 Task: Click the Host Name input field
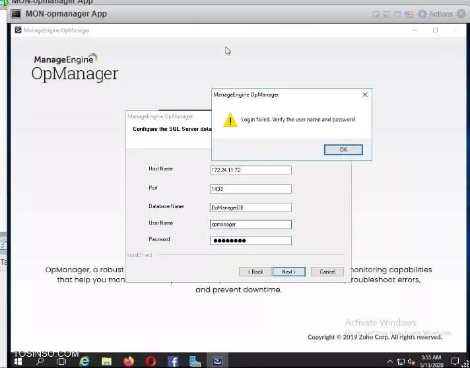click(251, 170)
